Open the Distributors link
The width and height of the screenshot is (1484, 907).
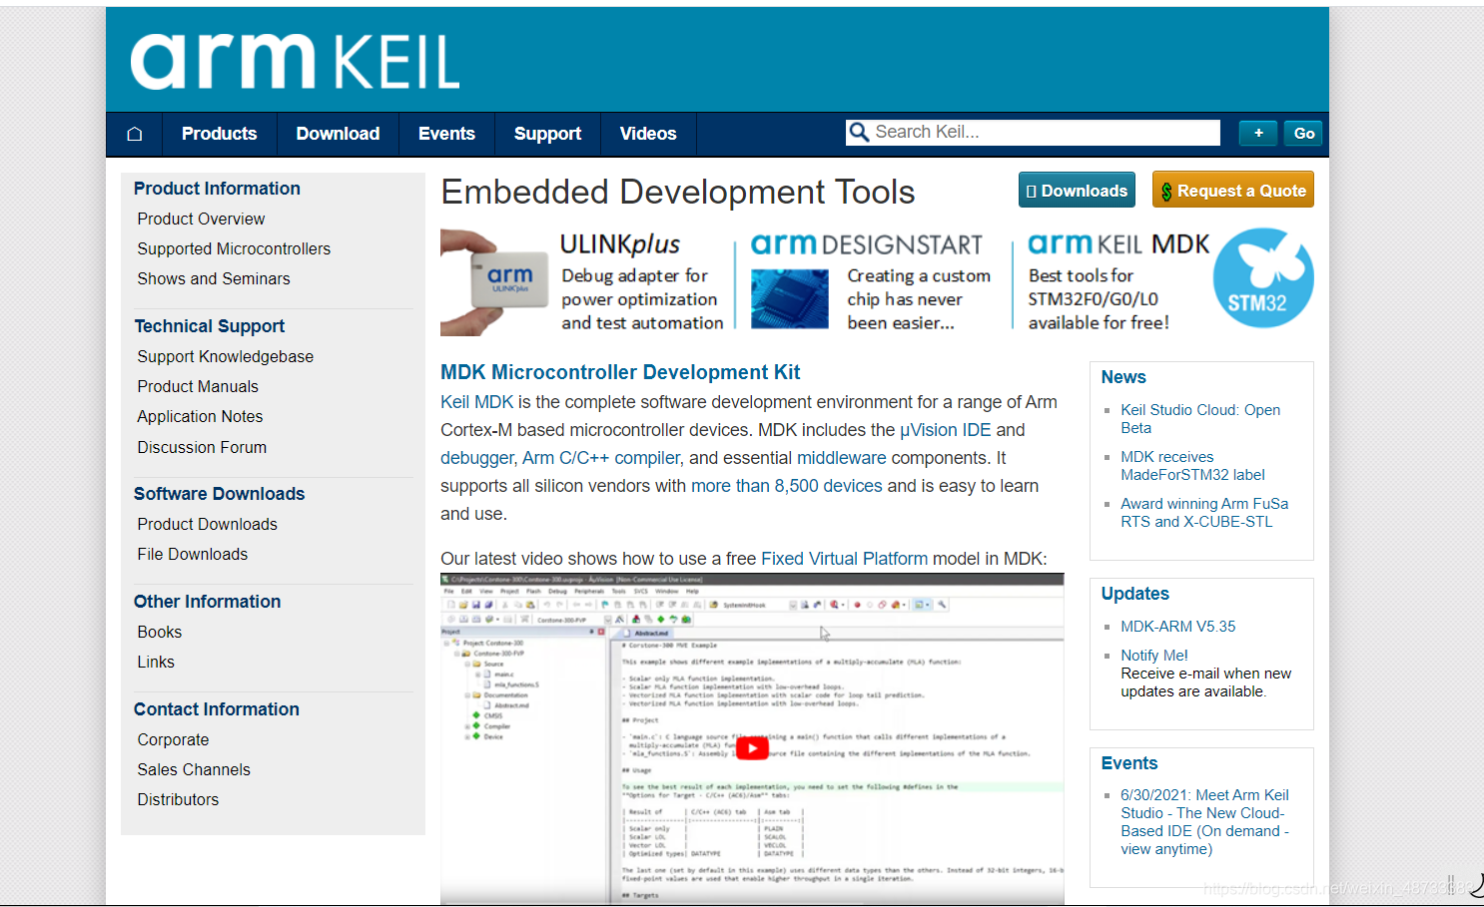(x=178, y=800)
